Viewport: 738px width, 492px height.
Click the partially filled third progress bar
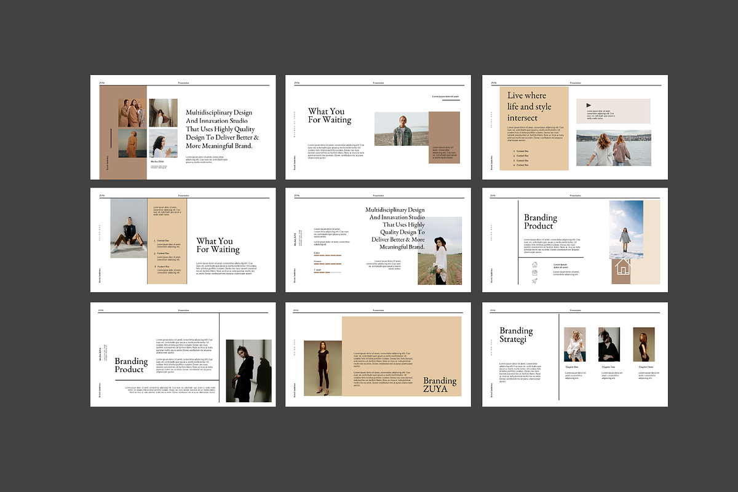click(327, 272)
